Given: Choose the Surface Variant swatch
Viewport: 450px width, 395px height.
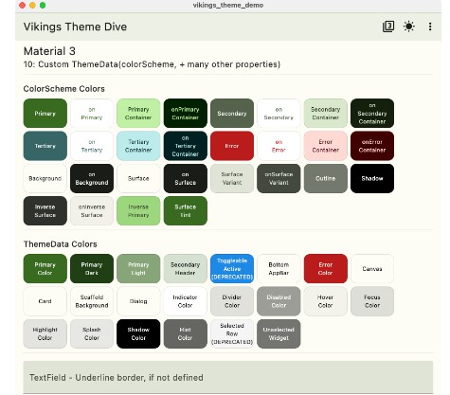Looking at the screenshot, I should (232, 178).
